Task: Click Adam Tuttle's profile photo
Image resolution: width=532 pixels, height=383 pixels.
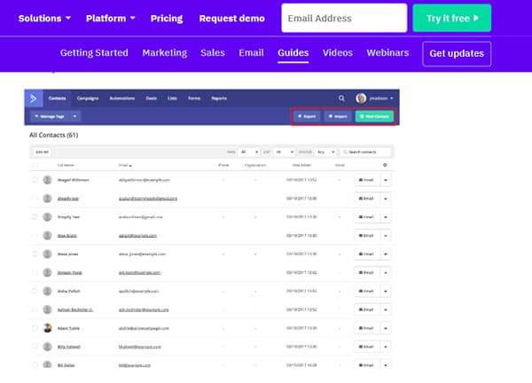Action: 47,327
